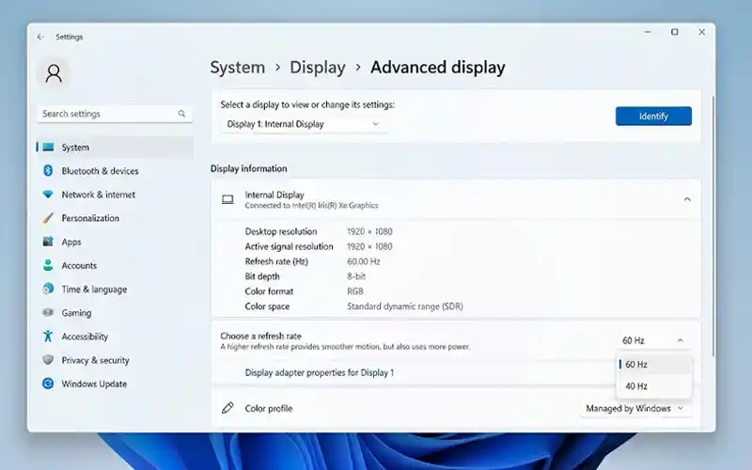Click Connected to Intel Iris Xe Graphics text
This screenshot has height=470, width=752.
point(311,206)
